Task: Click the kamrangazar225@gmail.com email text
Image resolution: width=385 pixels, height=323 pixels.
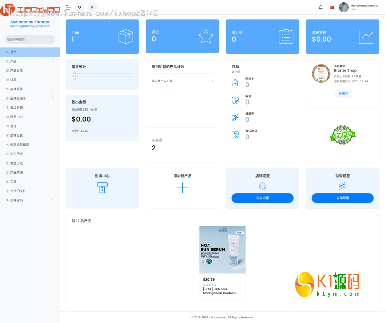Action: pos(30,26)
